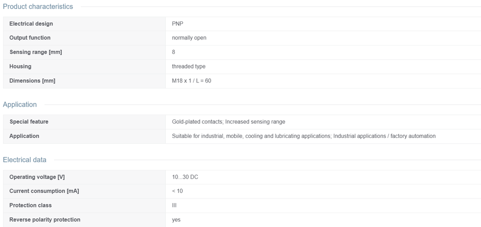Click the Suitable for industrial applications text

tap(304, 136)
